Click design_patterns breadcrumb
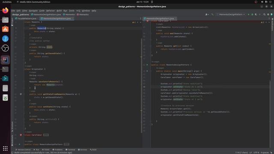 21,15
